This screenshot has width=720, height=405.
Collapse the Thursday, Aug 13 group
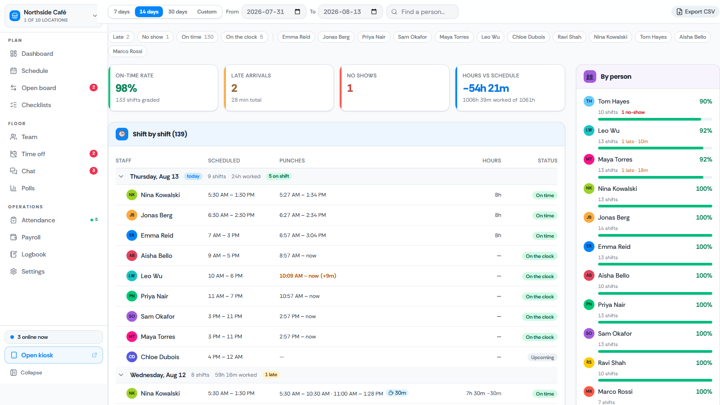[121, 176]
